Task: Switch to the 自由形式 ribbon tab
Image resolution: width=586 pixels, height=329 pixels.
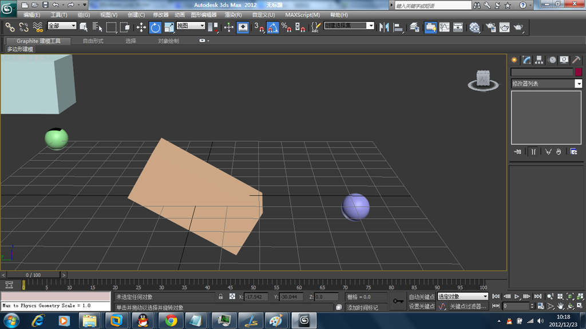Action: pyautogui.click(x=93, y=41)
